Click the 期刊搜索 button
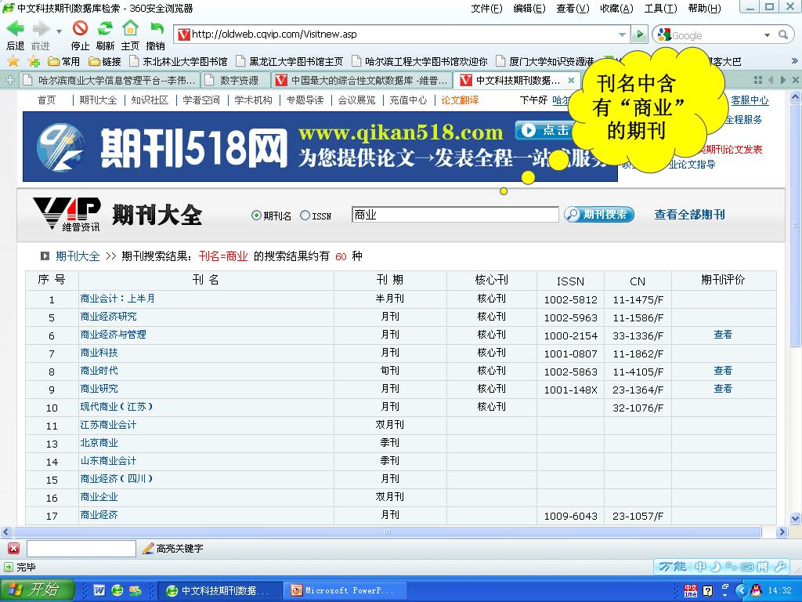 (x=599, y=215)
